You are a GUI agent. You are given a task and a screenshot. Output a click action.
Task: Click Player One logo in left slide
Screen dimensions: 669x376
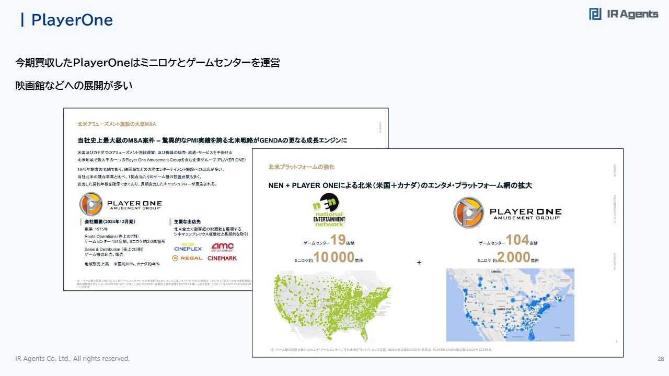(121, 204)
